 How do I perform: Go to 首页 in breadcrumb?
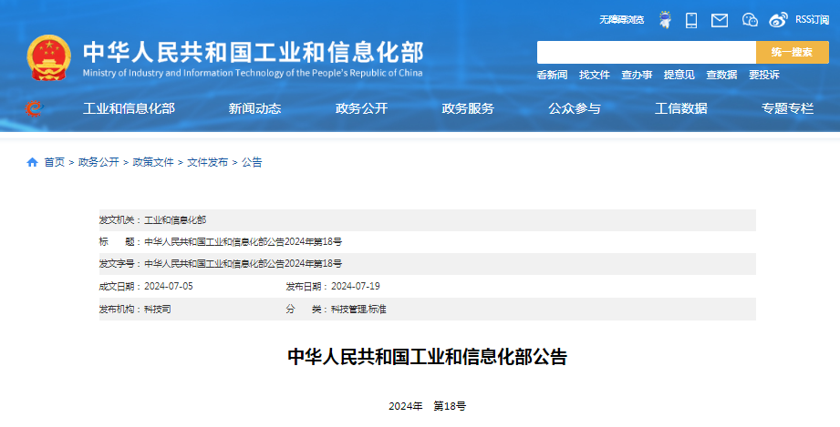pyautogui.click(x=54, y=162)
